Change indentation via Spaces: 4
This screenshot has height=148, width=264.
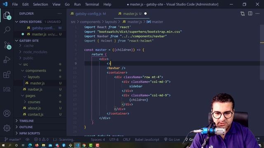coord(98,139)
